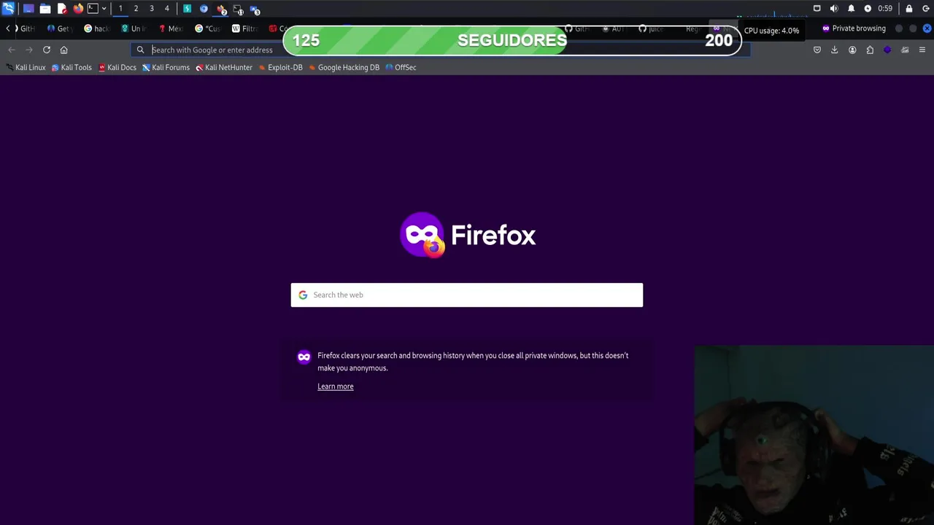Open the Kali Docs bookmark

[x=117, y=67]
